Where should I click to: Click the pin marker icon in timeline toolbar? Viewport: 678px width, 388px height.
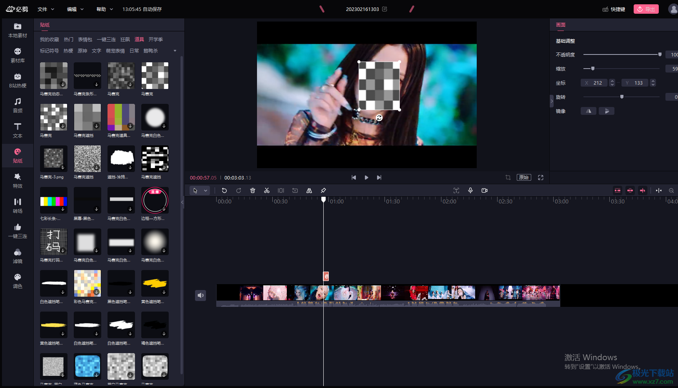(x=323, y=190)
